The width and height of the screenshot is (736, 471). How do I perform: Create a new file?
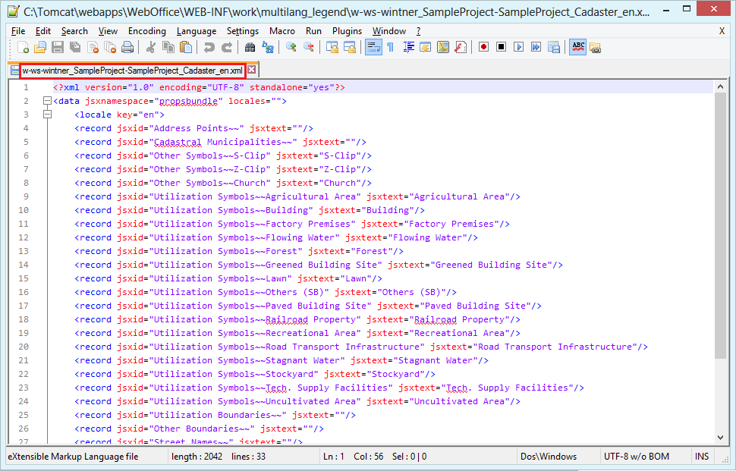[x=21, y=47]
